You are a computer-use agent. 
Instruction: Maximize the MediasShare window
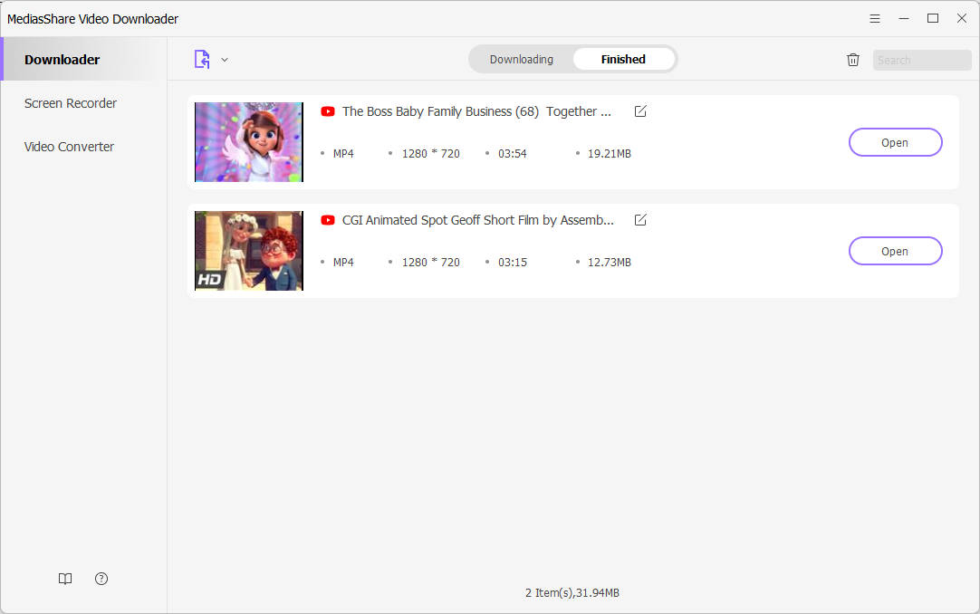point(933,18)
